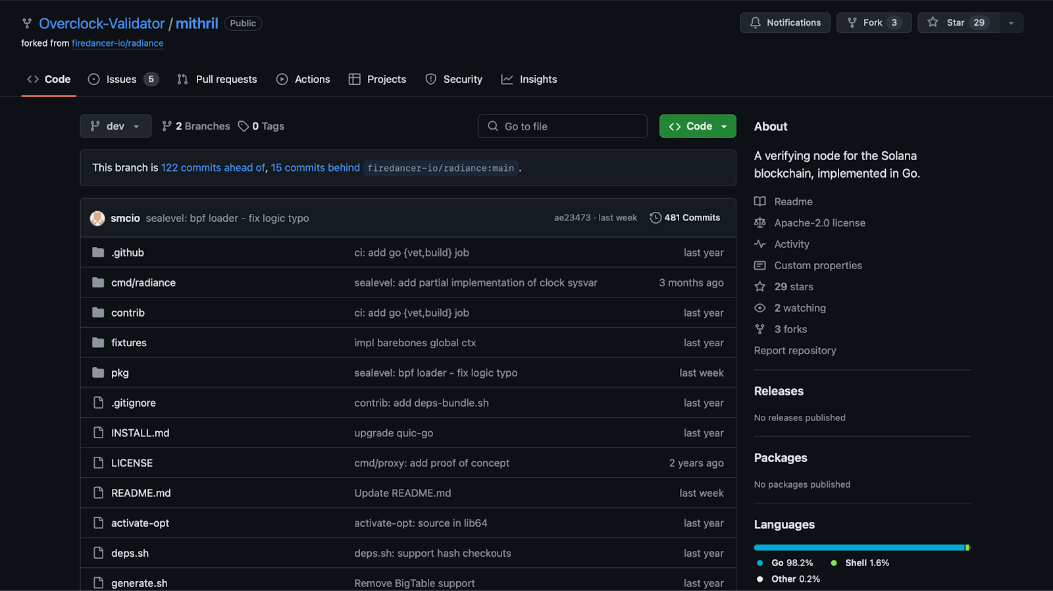The image size is (1053, 591).
Task: Click the file icon for activate-opt
Action: pos(98,523)
